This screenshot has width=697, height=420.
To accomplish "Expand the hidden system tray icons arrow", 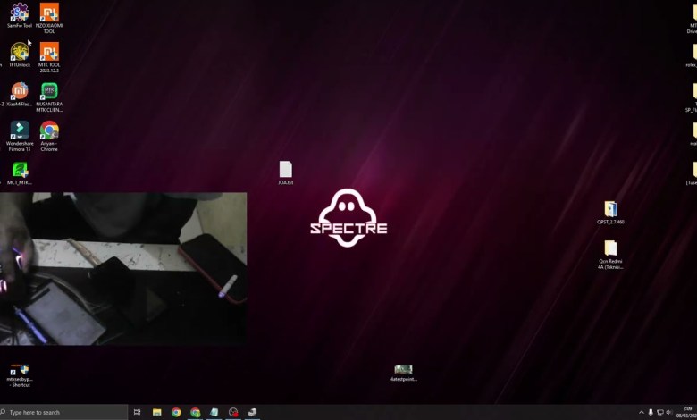I will point(641,412).
